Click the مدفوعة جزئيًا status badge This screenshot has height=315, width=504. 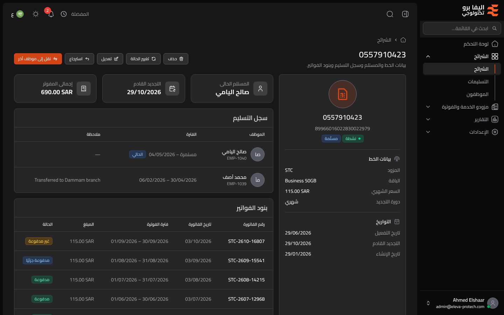(38, 260)
